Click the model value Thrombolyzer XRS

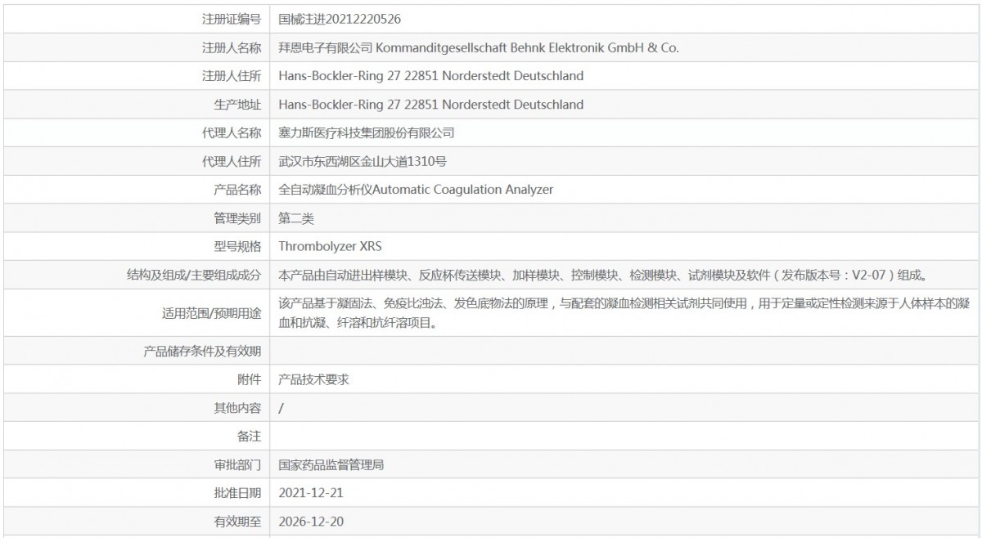[331, 246]
